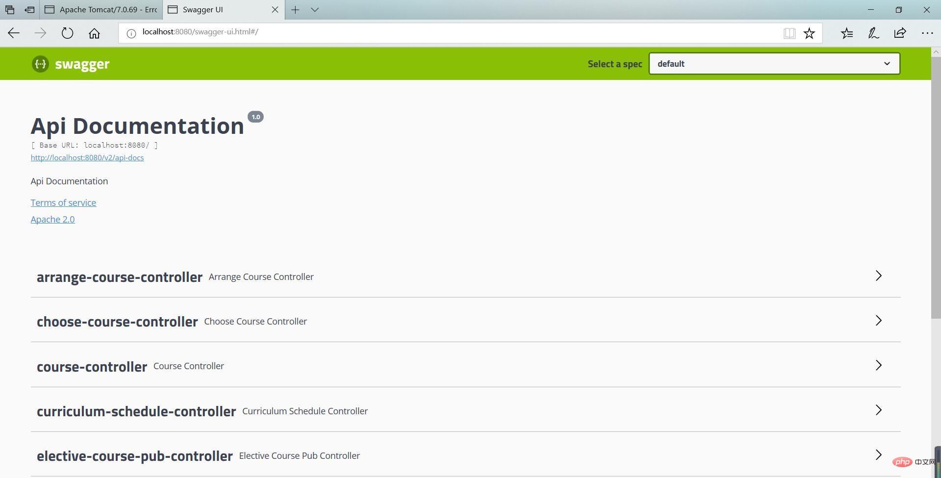This screenshot has width=941, height=478.
Task: Click the Add notes pen icon
Action: pyautogui.click(x=873, y=33)
